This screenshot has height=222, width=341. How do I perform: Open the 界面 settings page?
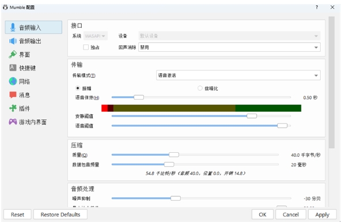click(x=33, y=54)
